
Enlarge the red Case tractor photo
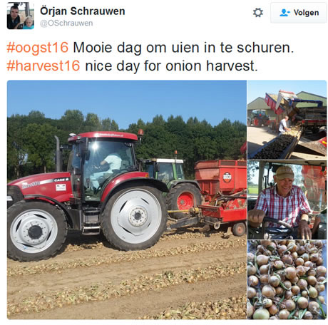tap(127, 200)
